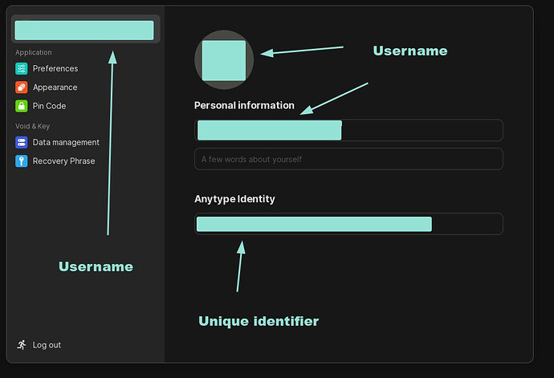Screen dimensions: 554x378
Task: Click the "Void & Key" section label
Action: [x=32, y=126]
